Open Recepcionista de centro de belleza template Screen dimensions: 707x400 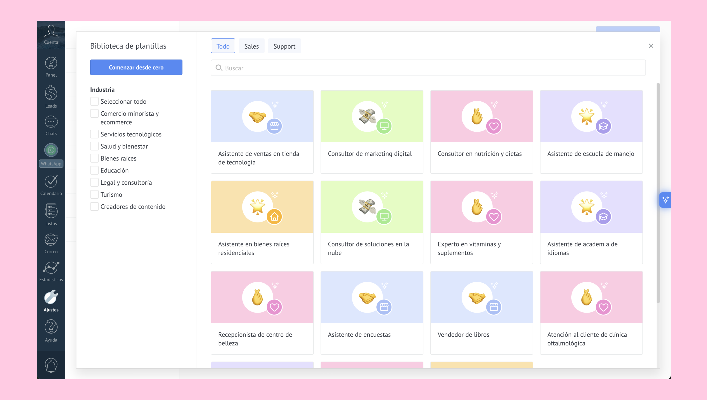[x=262, y=313]
